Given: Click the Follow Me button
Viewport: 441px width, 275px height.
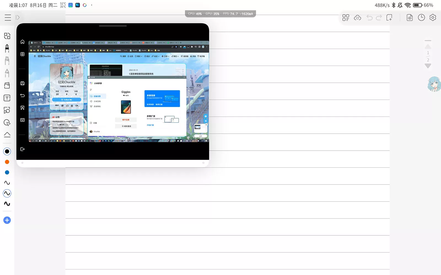Looking at the screenshot, I should (67, 100).
